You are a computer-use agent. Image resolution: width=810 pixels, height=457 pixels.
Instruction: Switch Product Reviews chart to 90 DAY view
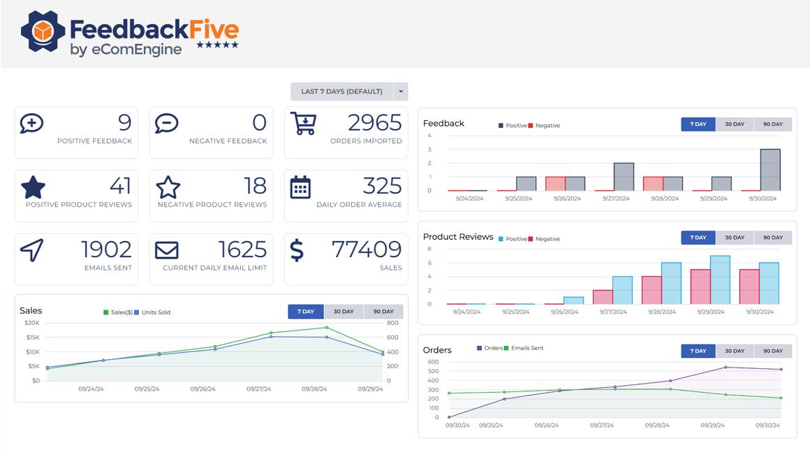pos(773,237)
